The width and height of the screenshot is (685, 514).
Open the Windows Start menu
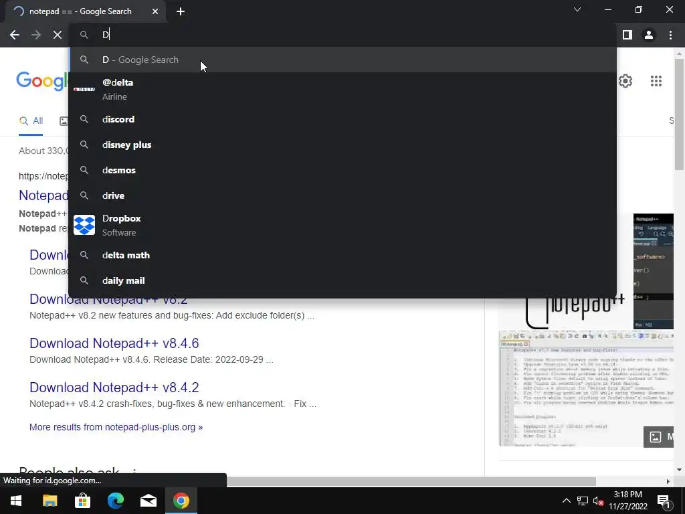point(16,501)
